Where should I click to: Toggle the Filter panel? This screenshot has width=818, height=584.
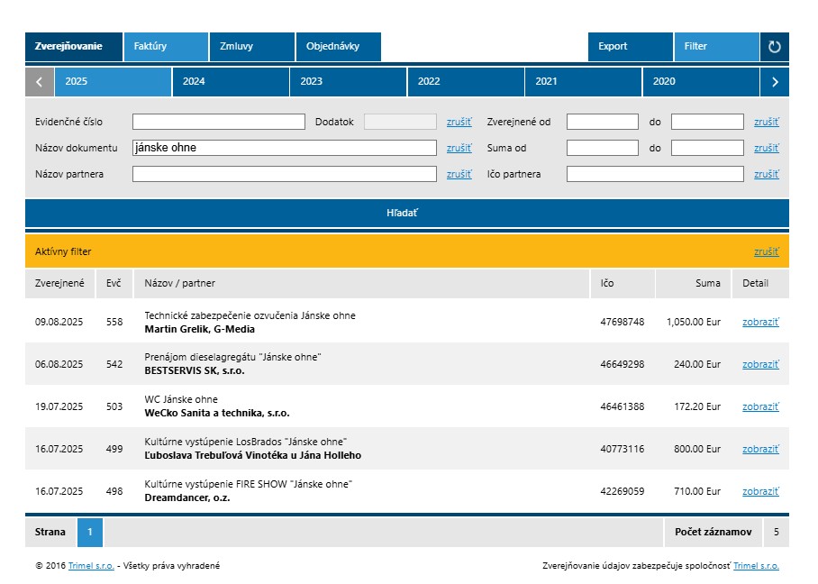[715, 47]
